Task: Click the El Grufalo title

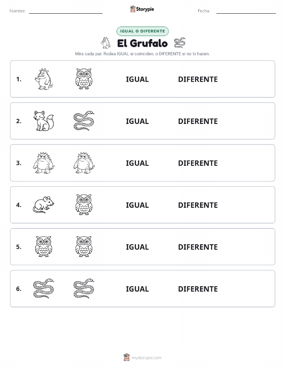Action: (x=142, y=43)
